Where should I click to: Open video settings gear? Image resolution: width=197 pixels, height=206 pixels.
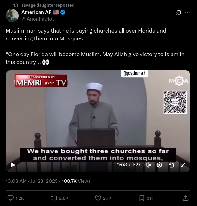[159, 165]
